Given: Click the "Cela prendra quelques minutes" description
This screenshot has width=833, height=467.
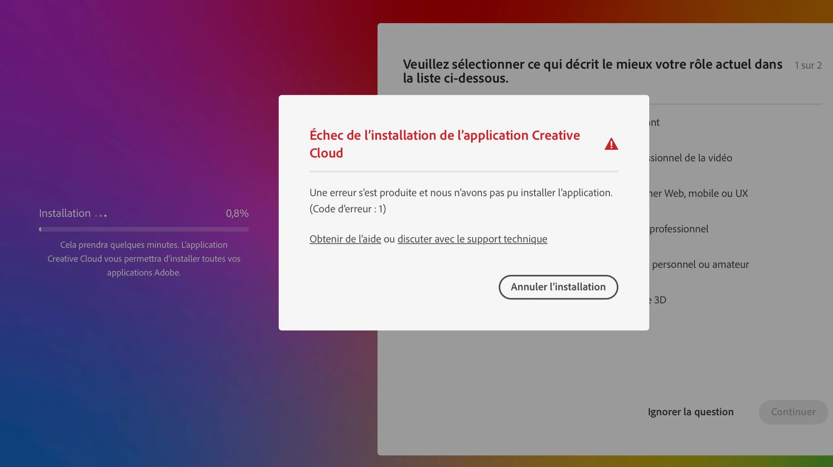Looking at the screenshot, I should pyautogui.click(x=144, y=259).
